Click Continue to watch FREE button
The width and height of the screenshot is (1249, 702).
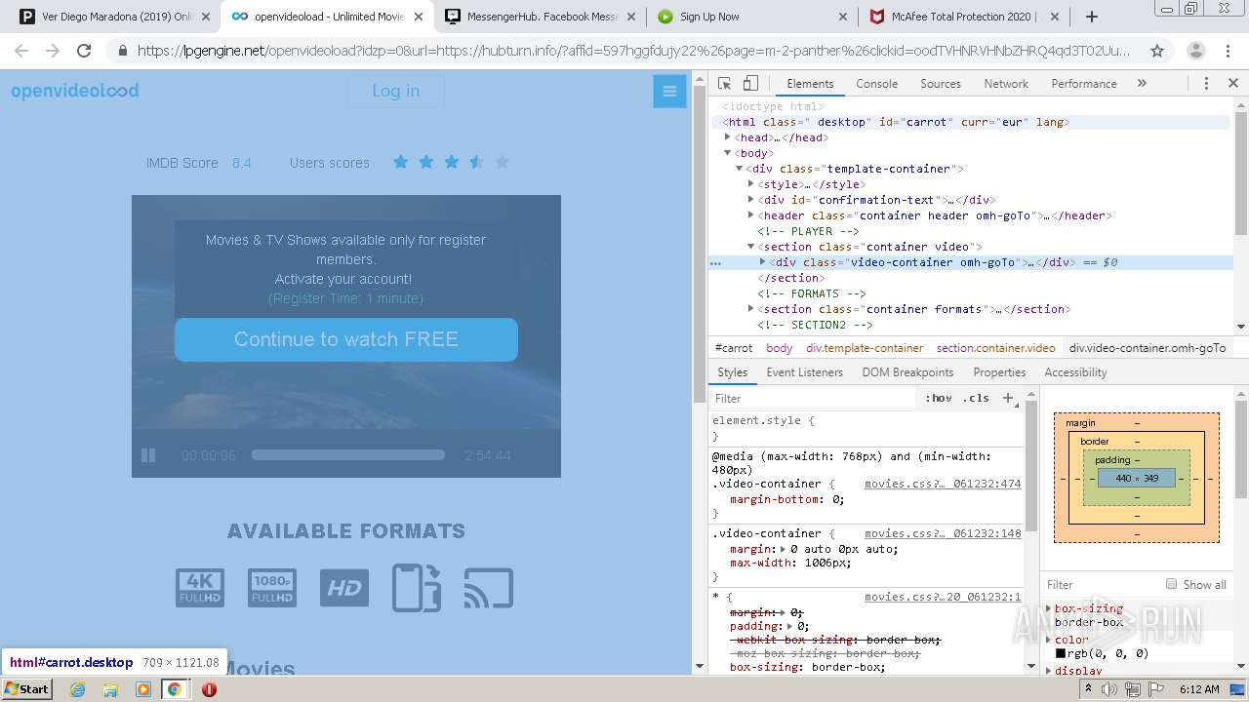(x=346, y=339)
